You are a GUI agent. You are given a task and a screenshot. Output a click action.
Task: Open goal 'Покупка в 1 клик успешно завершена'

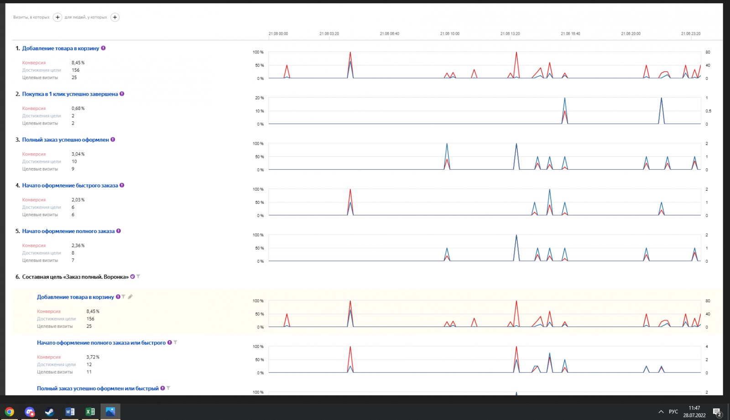point(70,94)
